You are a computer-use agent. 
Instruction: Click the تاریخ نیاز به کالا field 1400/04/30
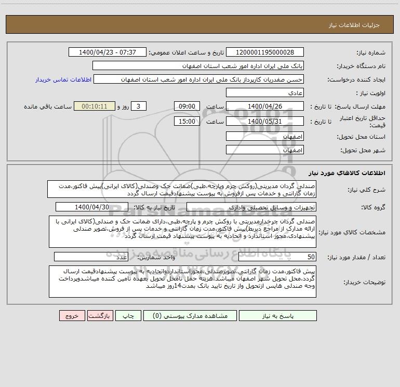click(x=92, y=207)
